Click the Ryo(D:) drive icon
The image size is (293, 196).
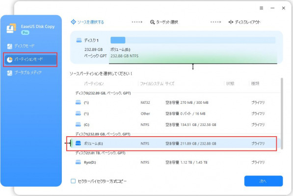78,162
